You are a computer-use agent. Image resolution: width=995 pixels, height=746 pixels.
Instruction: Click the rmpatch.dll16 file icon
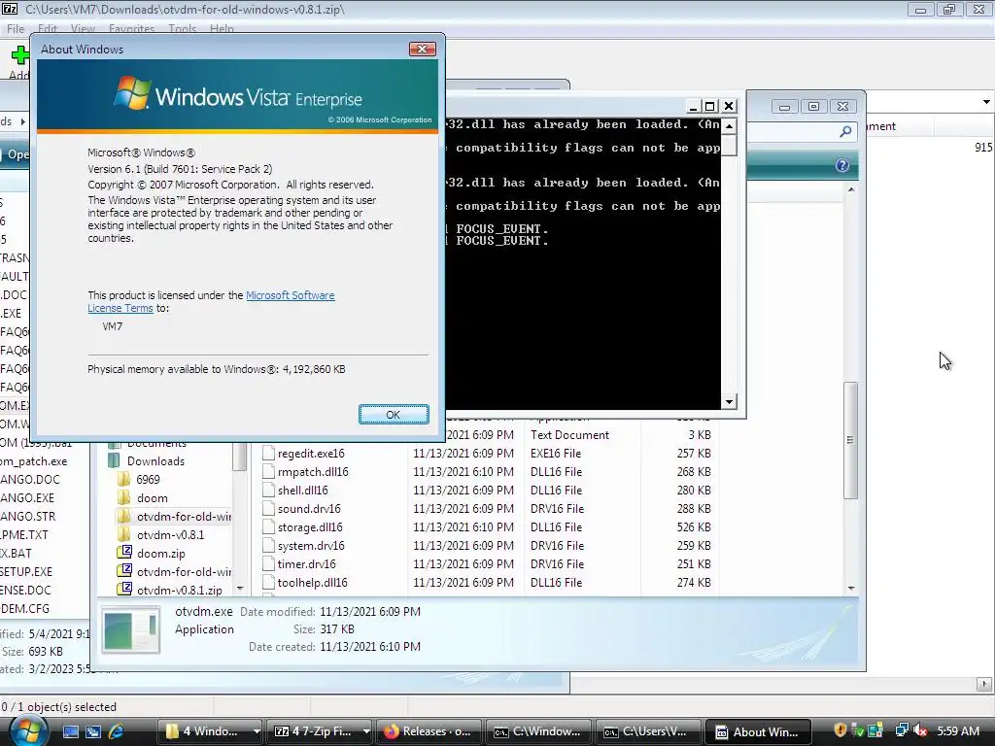pyautogui.click(x=268, y=471)
